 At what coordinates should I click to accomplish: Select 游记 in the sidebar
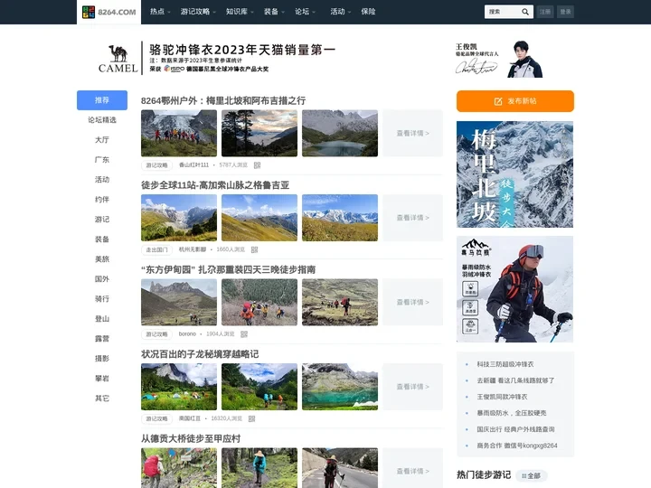tap(102, 220)
